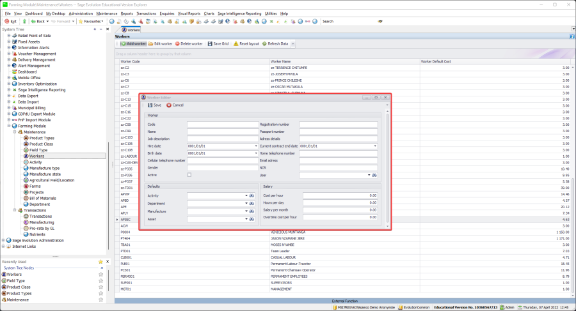Click the binoculars lookup beside Asset field
Viewport: 576px width, 311px height.
pyautogui.click(x=252, y=219)
